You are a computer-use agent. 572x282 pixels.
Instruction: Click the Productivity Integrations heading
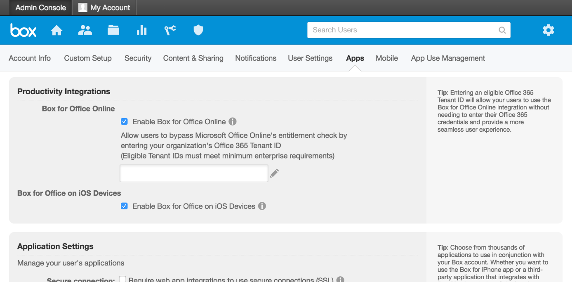pos(64,92)
